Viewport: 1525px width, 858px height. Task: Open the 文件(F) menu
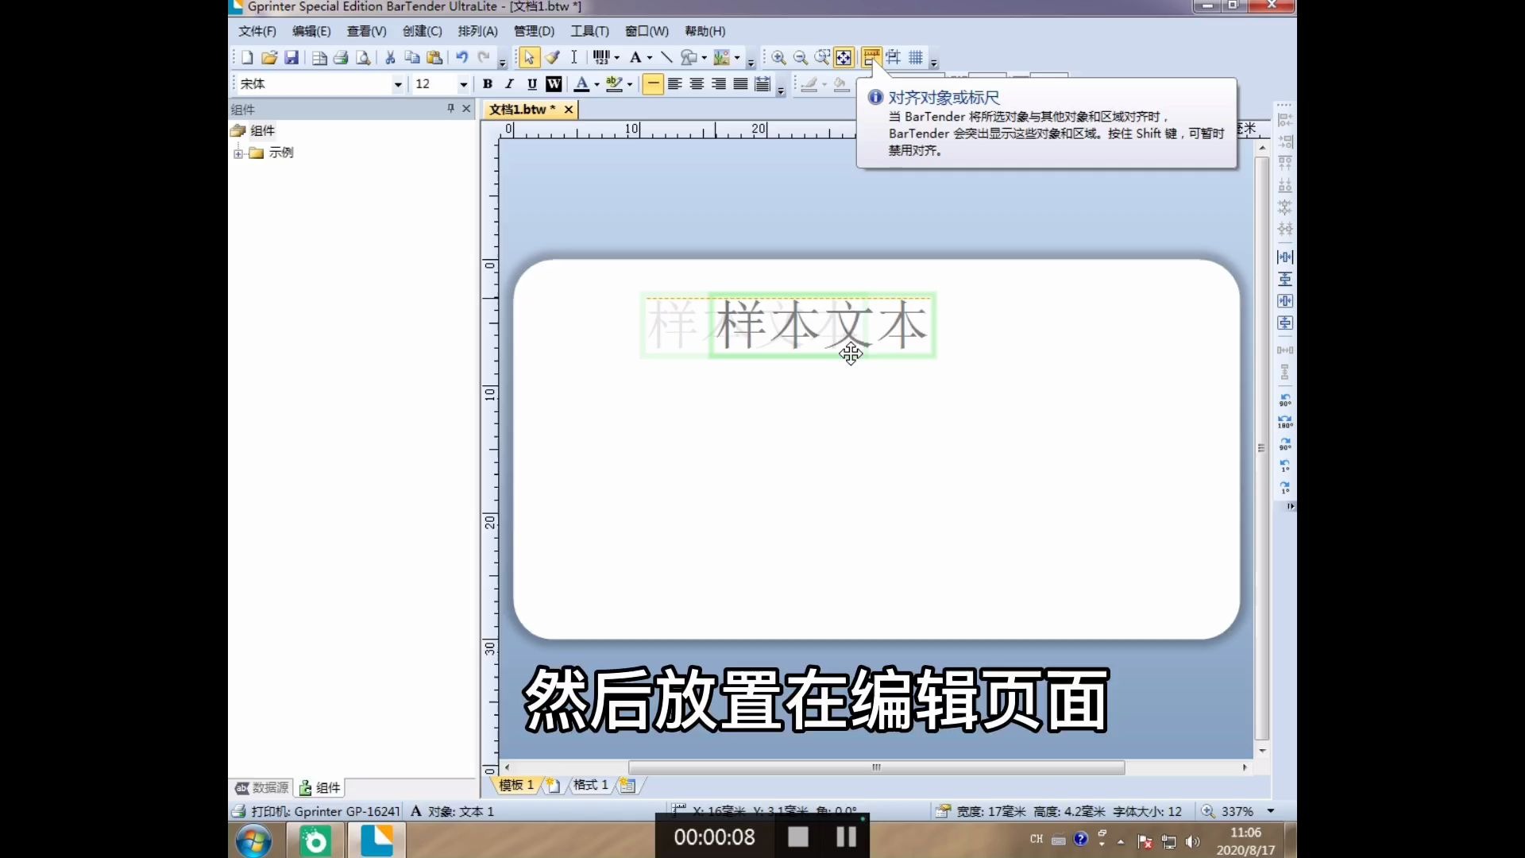tap(257, 31)
